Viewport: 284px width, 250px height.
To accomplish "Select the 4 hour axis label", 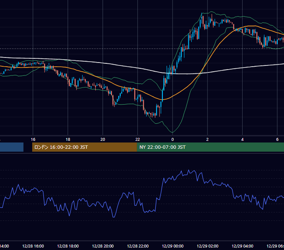I will click(x=242, y=140).
